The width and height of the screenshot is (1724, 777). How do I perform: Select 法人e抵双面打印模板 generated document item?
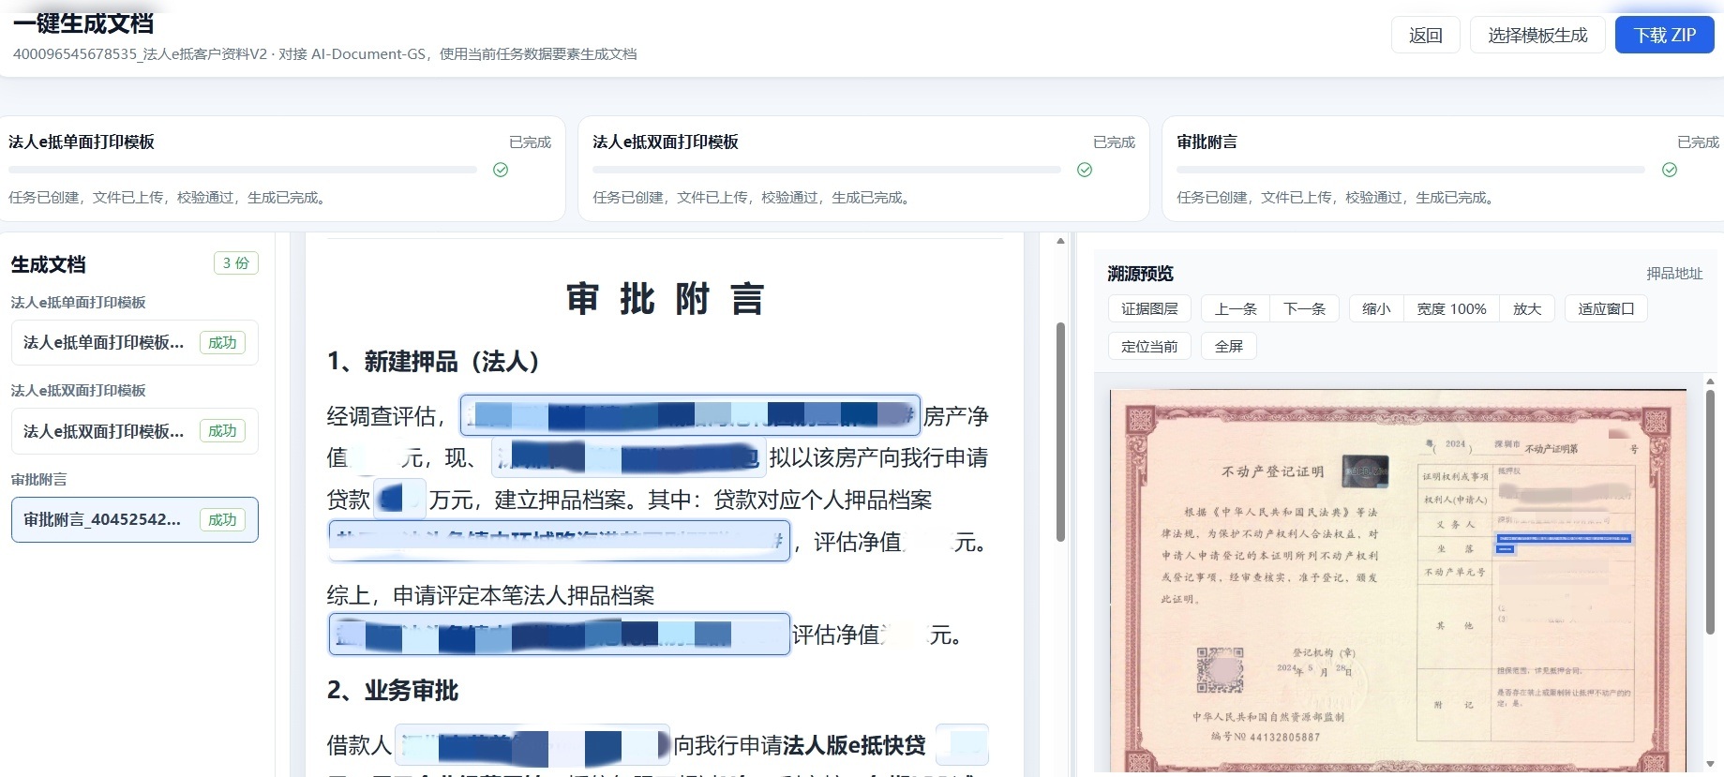[x=135, y=431]
